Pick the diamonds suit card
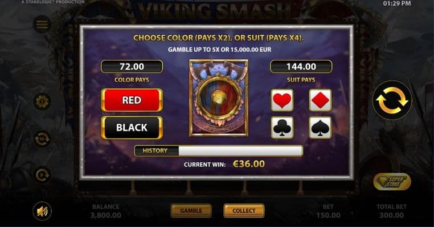Screen dimensions: 434x227 (320, 100)
